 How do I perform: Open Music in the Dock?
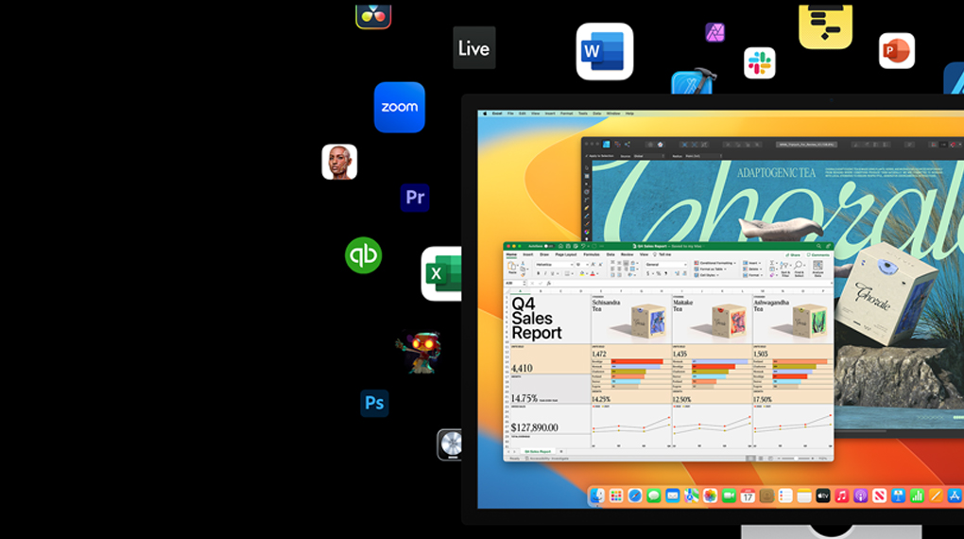pyautogui.click(x=842, y=496)
